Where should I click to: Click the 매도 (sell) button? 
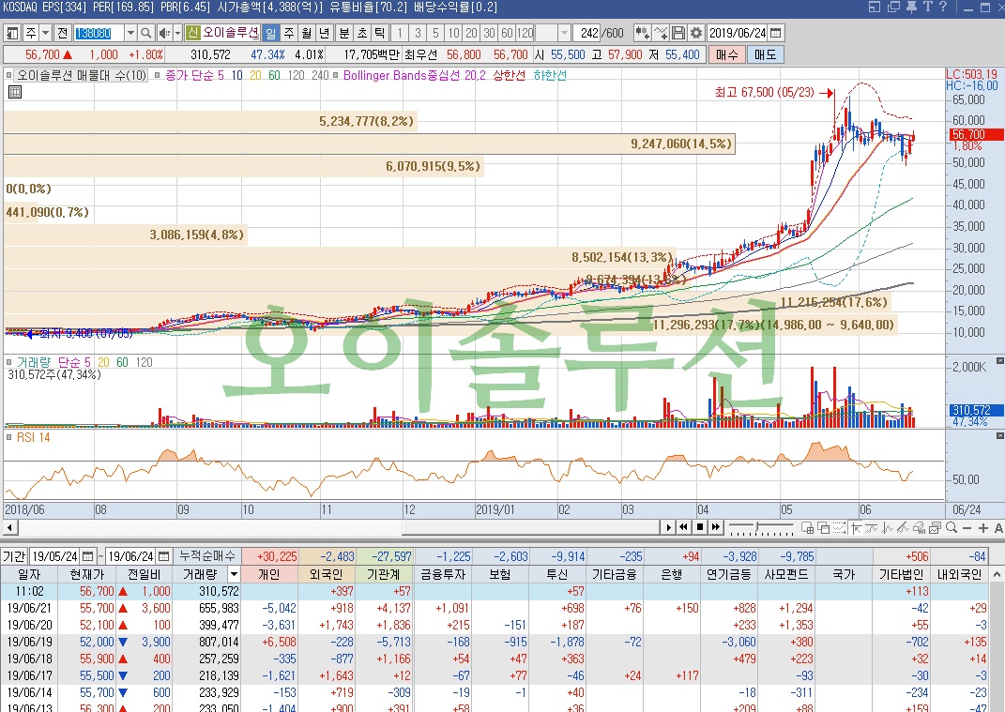click(765, 54)
